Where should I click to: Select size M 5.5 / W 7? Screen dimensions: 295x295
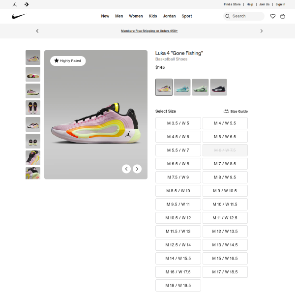pyautogui.click(x=178, y=150)
